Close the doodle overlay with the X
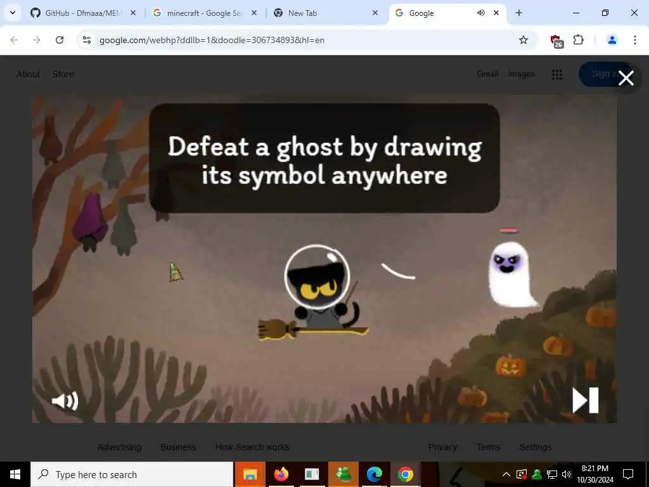 point(626,78)
